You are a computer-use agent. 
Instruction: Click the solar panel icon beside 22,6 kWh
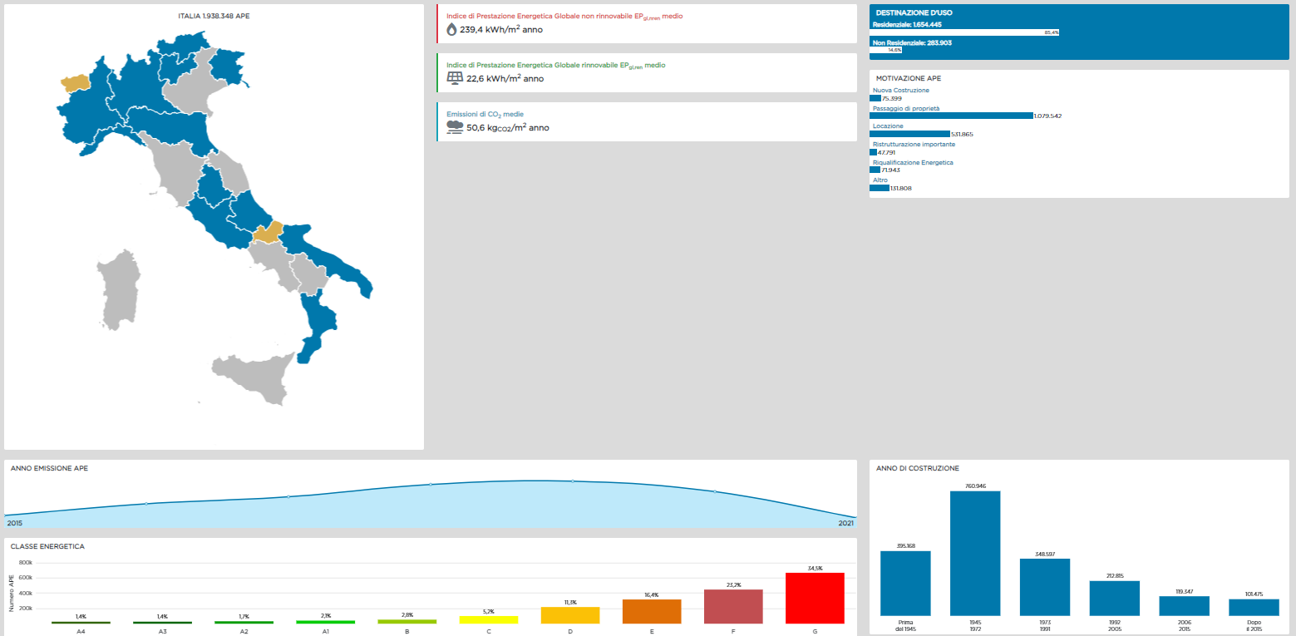pyautogui.click(x=454, y=78)
